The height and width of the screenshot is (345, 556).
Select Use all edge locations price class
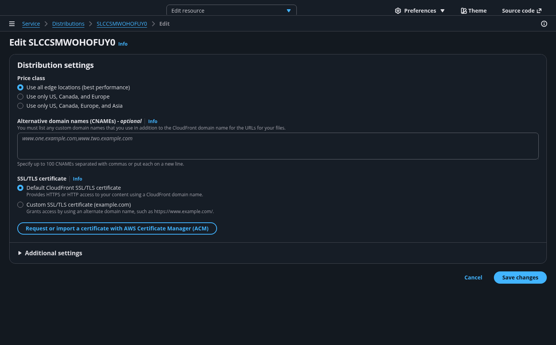(x=20, y=87)
